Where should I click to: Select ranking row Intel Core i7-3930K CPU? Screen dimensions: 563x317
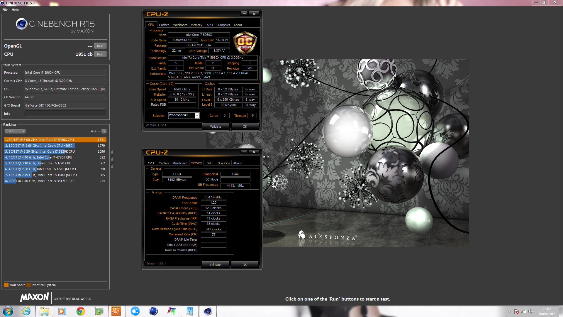pos(55,151)
